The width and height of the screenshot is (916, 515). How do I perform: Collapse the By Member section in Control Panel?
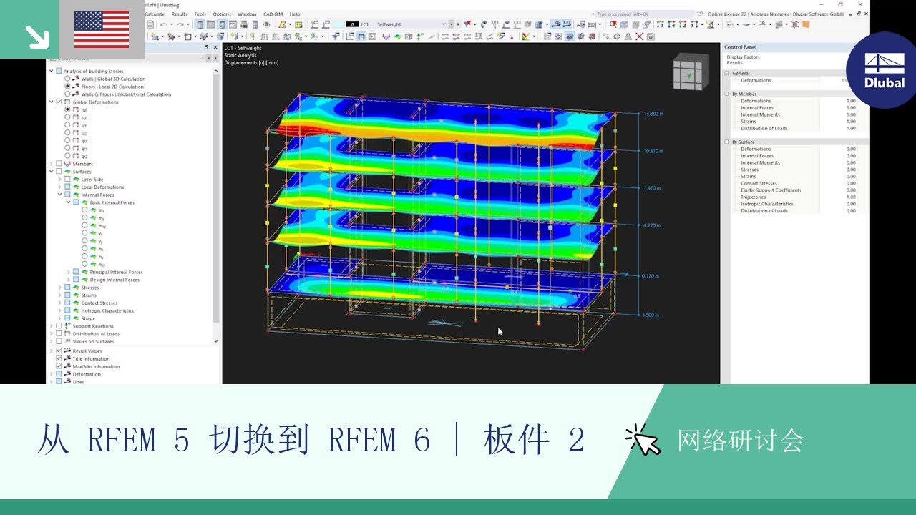click(x=727, y=94)
